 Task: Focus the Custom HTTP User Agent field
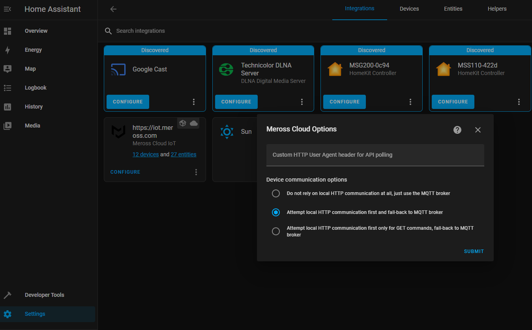[375, 155]
